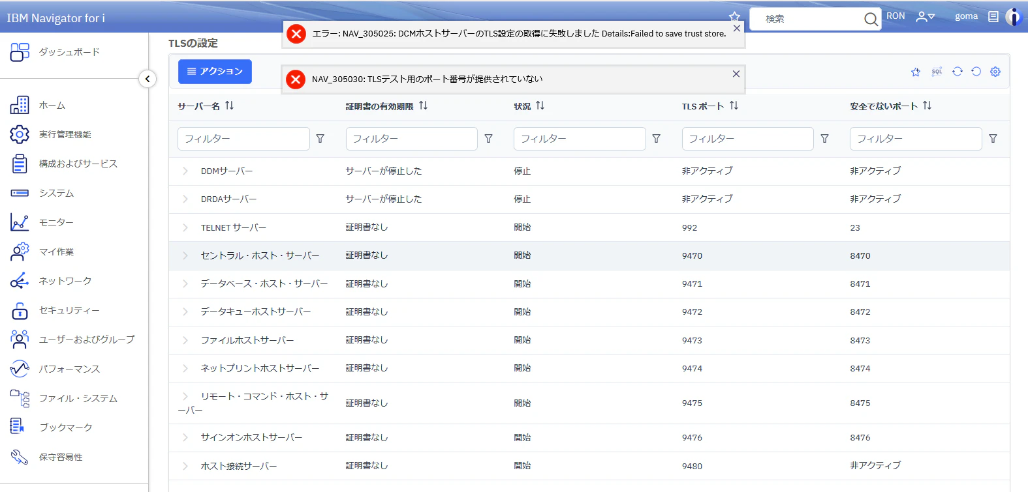Sort by 証明書の有効期限 column arrows
Screen dimensions: 1028x492
423,106
